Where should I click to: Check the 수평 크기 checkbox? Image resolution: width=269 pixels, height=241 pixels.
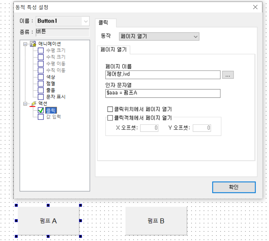coord(41,51)
